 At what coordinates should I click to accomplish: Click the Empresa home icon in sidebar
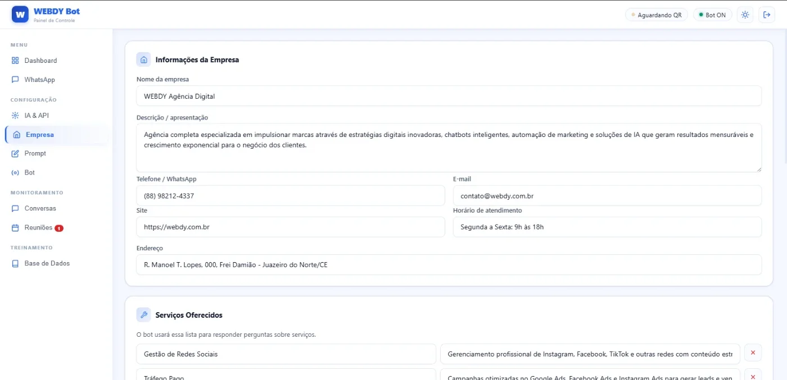click(x=17, y=135)
